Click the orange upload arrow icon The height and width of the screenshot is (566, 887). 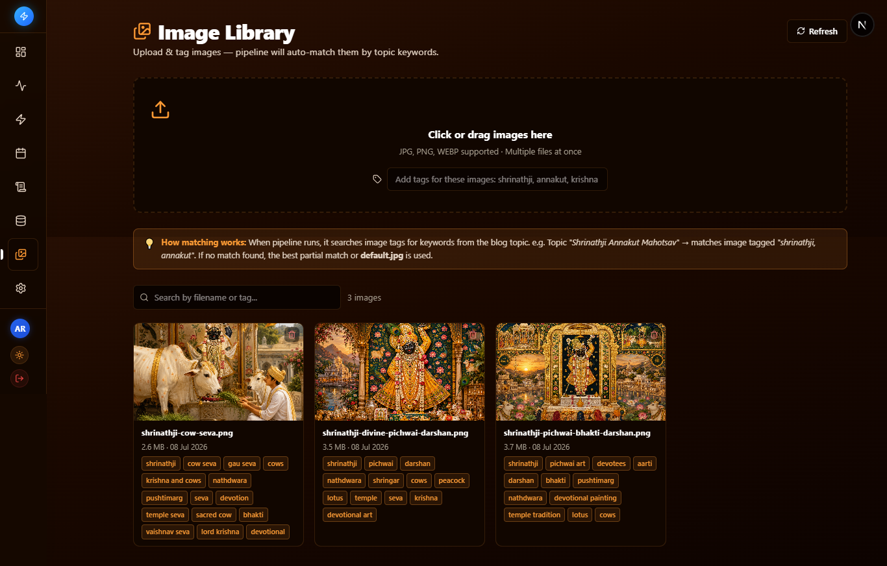160,110
